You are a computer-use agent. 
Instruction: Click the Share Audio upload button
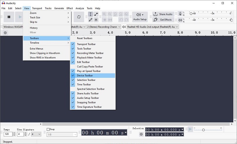pos(163,14)
